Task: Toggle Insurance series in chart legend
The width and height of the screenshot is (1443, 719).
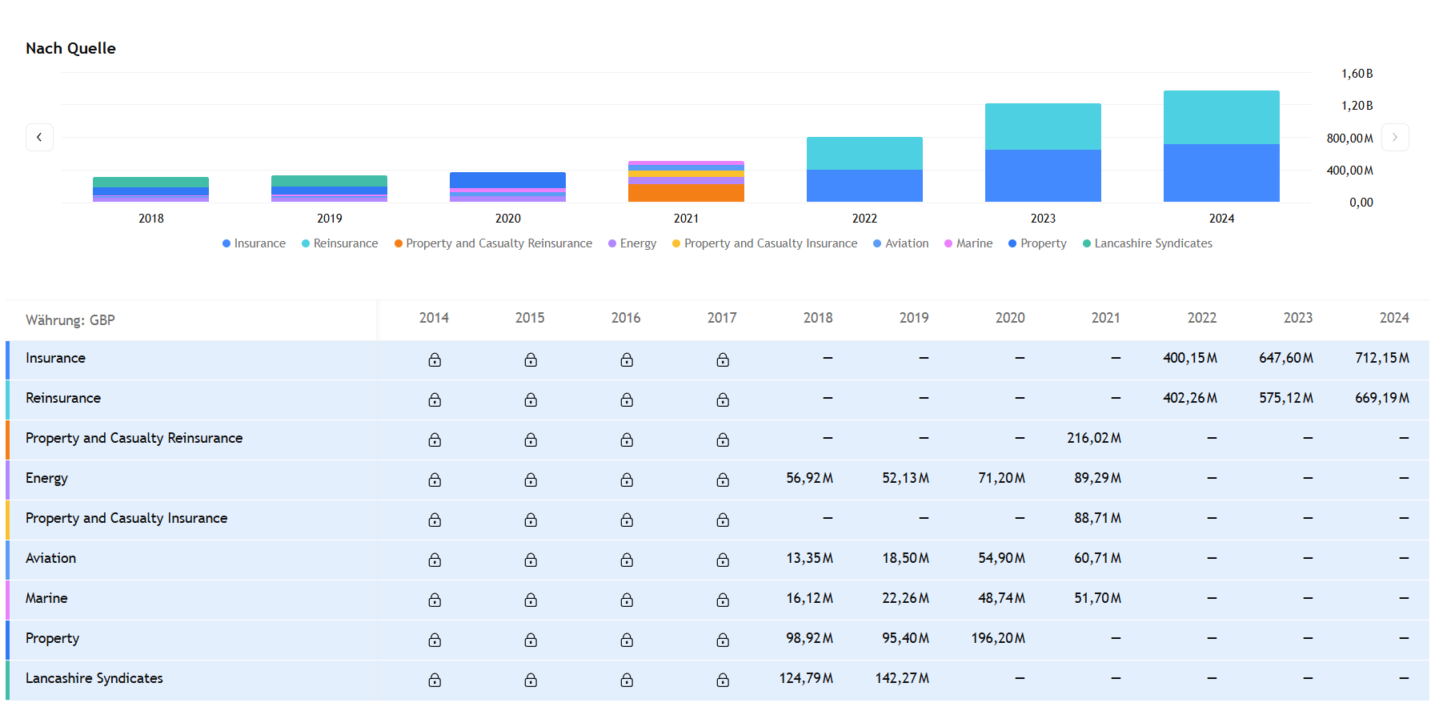Action: 254,243
